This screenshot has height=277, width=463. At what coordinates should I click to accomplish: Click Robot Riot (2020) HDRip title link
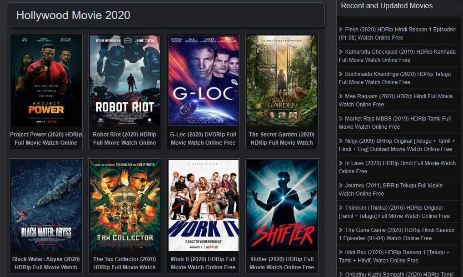[124, 138]
